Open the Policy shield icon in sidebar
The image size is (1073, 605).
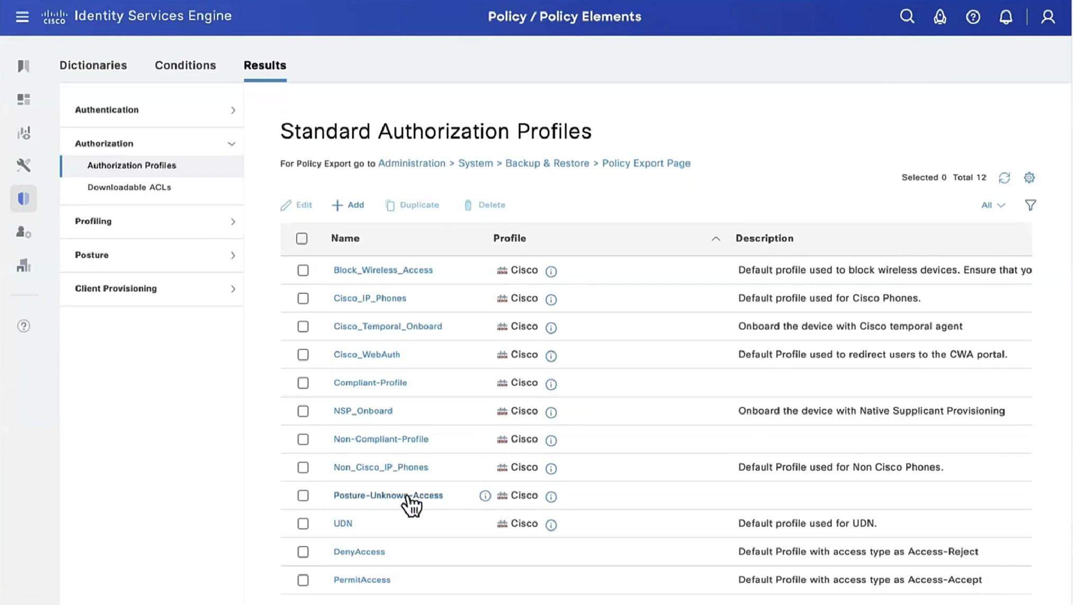coord(23,198)
